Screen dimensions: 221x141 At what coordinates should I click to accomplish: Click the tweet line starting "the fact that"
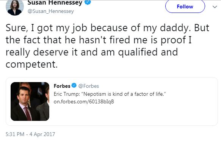(x=99, y=40)
